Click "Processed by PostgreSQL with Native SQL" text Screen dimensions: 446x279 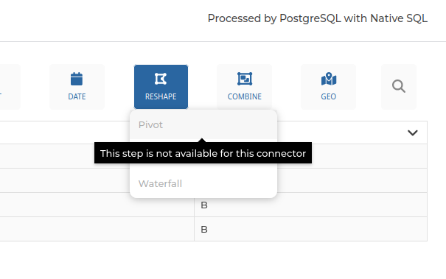[318, 18]
